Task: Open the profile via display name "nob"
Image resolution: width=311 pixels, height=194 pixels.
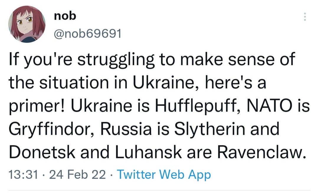Action: point(65,16)
